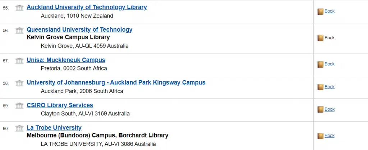368x150 pixels.
Task: Click book icon in Queensland University row
Action: tap(320, 38)
